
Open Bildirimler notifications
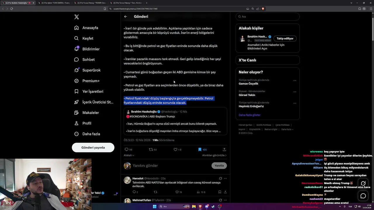click(x=87, y=49)
